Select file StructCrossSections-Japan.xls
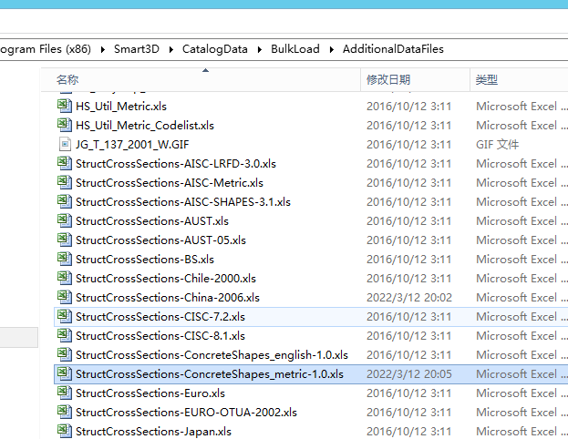 click(x=153, y=432)
